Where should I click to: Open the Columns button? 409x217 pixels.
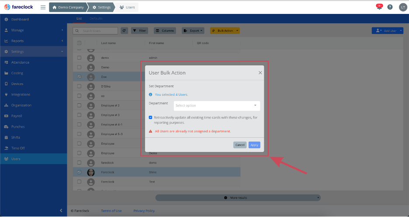(x=165, y=31)
